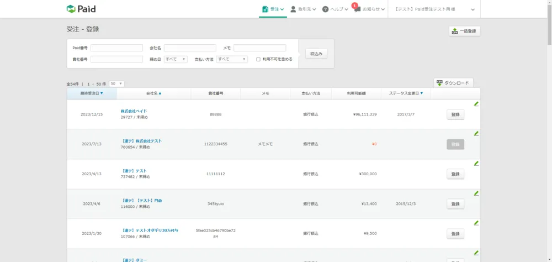Viewport: 552px width, 262px height.
Task: Open 【連テ】ダミー company link
Action: (x=134, y=260)
